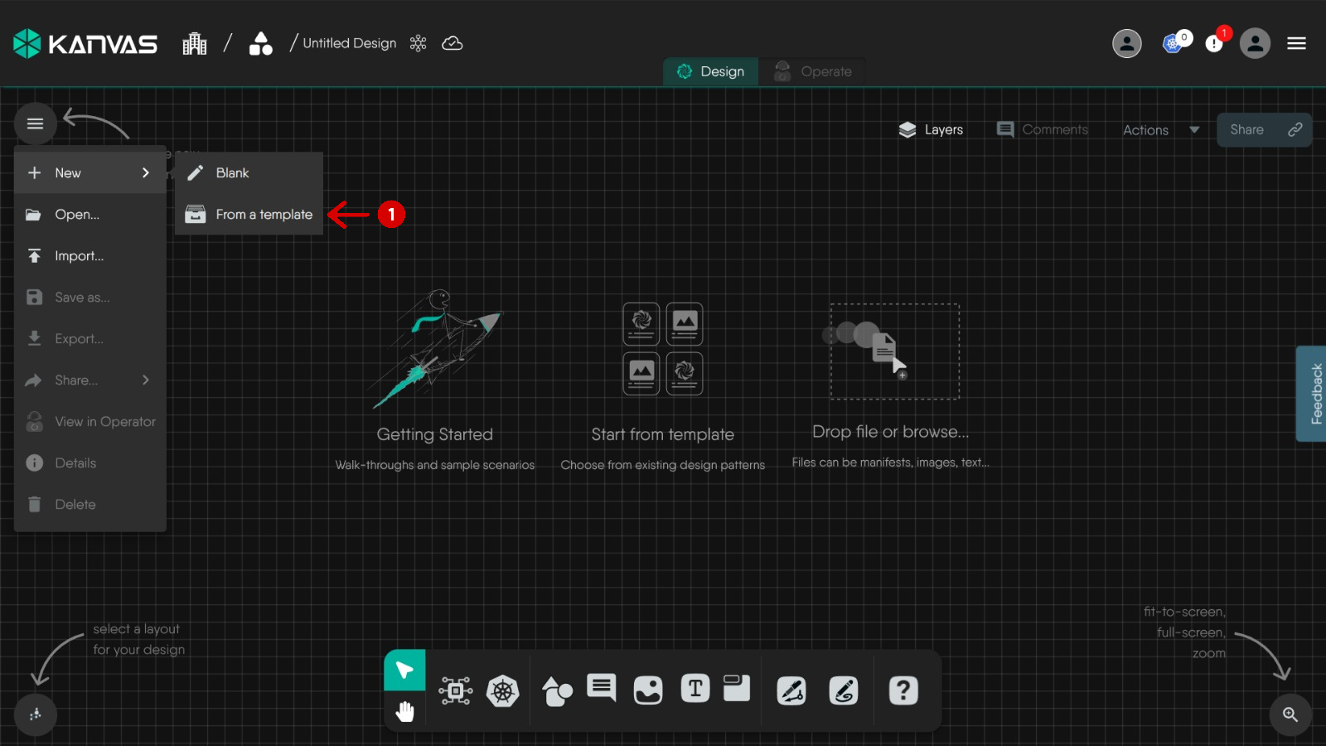The height and width of the screenshot is (746, 1326).
Task: Open the collaborator avatar in header
Action: (1127, 43)
